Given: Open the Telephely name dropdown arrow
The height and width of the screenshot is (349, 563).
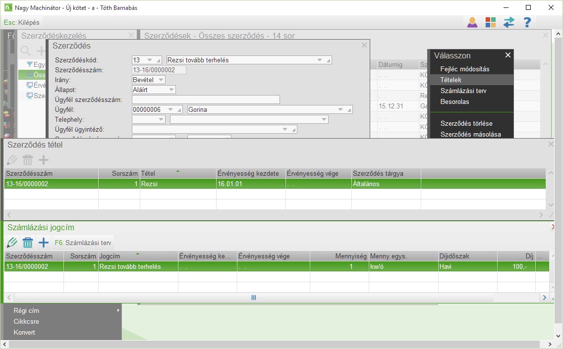Looking at the screenshot, I should (x=324, y=119).
